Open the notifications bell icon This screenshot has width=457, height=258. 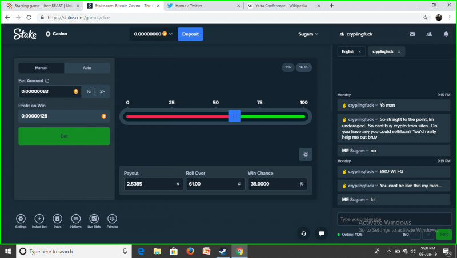point(446,34)
